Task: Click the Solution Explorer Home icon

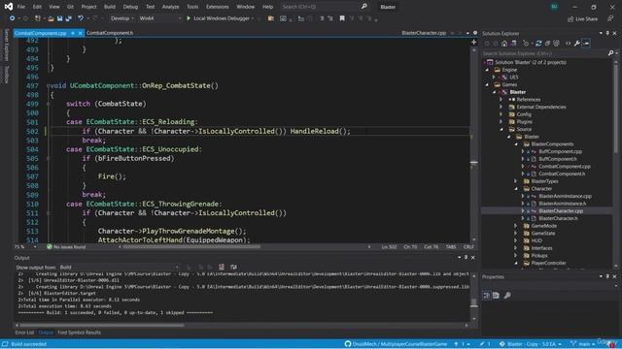Action: point(504,43)
